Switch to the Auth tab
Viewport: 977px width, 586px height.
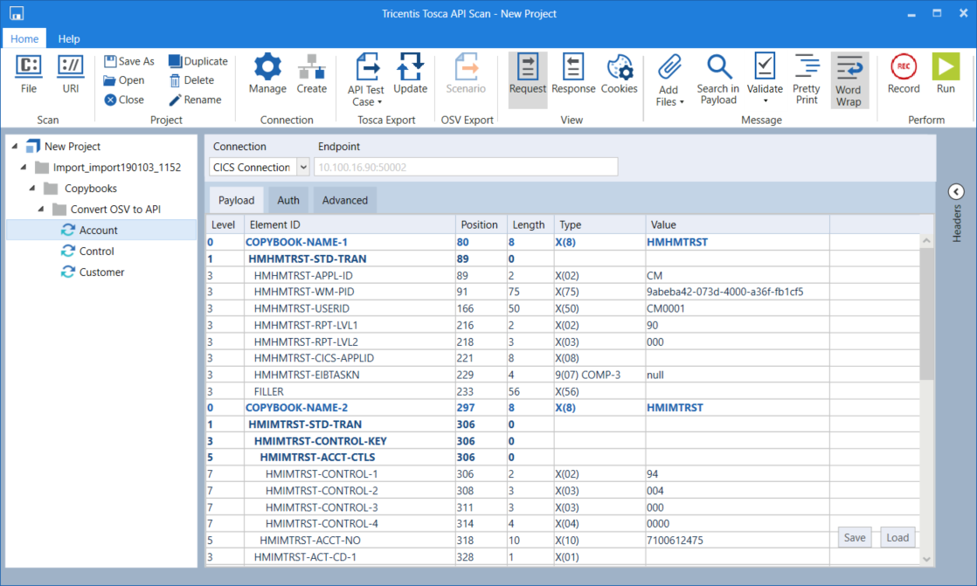pos(288,200)
